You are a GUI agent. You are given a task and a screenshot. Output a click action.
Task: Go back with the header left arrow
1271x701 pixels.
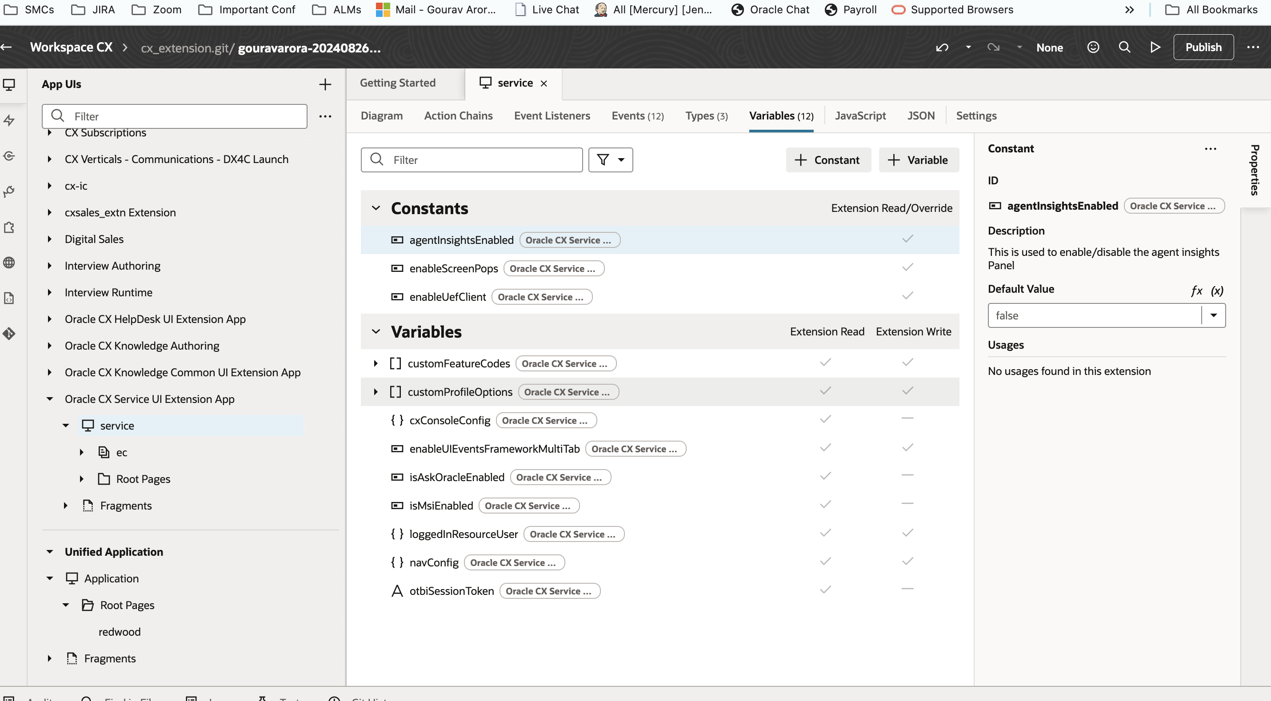click(x=6, y=48)
